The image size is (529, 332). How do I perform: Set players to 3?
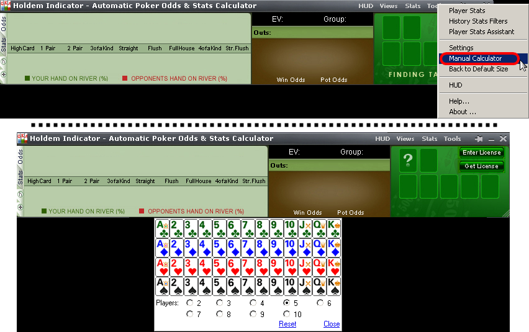point(220,303)
